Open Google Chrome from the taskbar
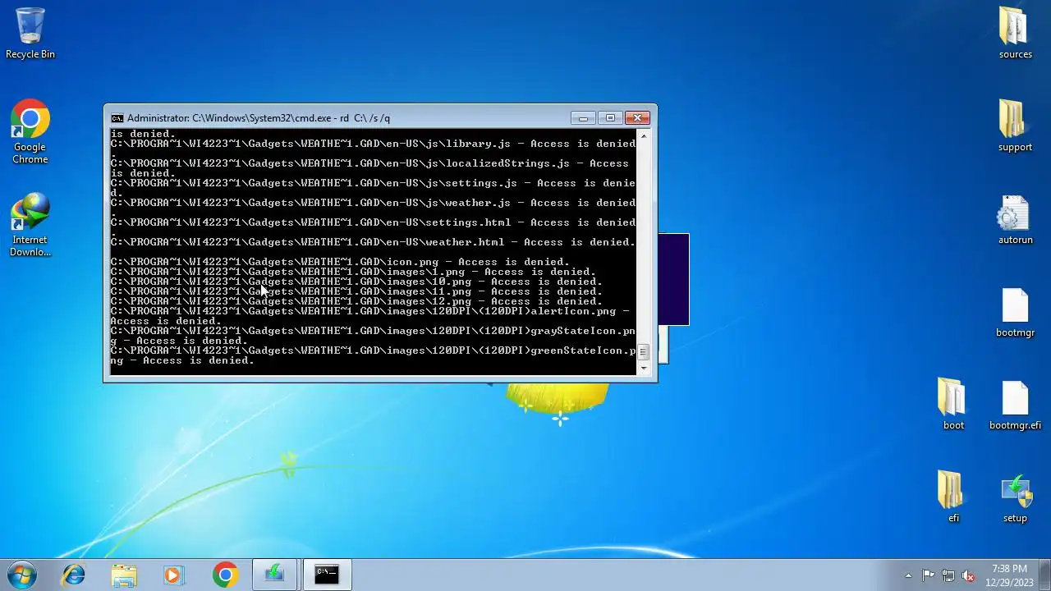The height and width of the screenshot is (591, 1051). point(225,575)
